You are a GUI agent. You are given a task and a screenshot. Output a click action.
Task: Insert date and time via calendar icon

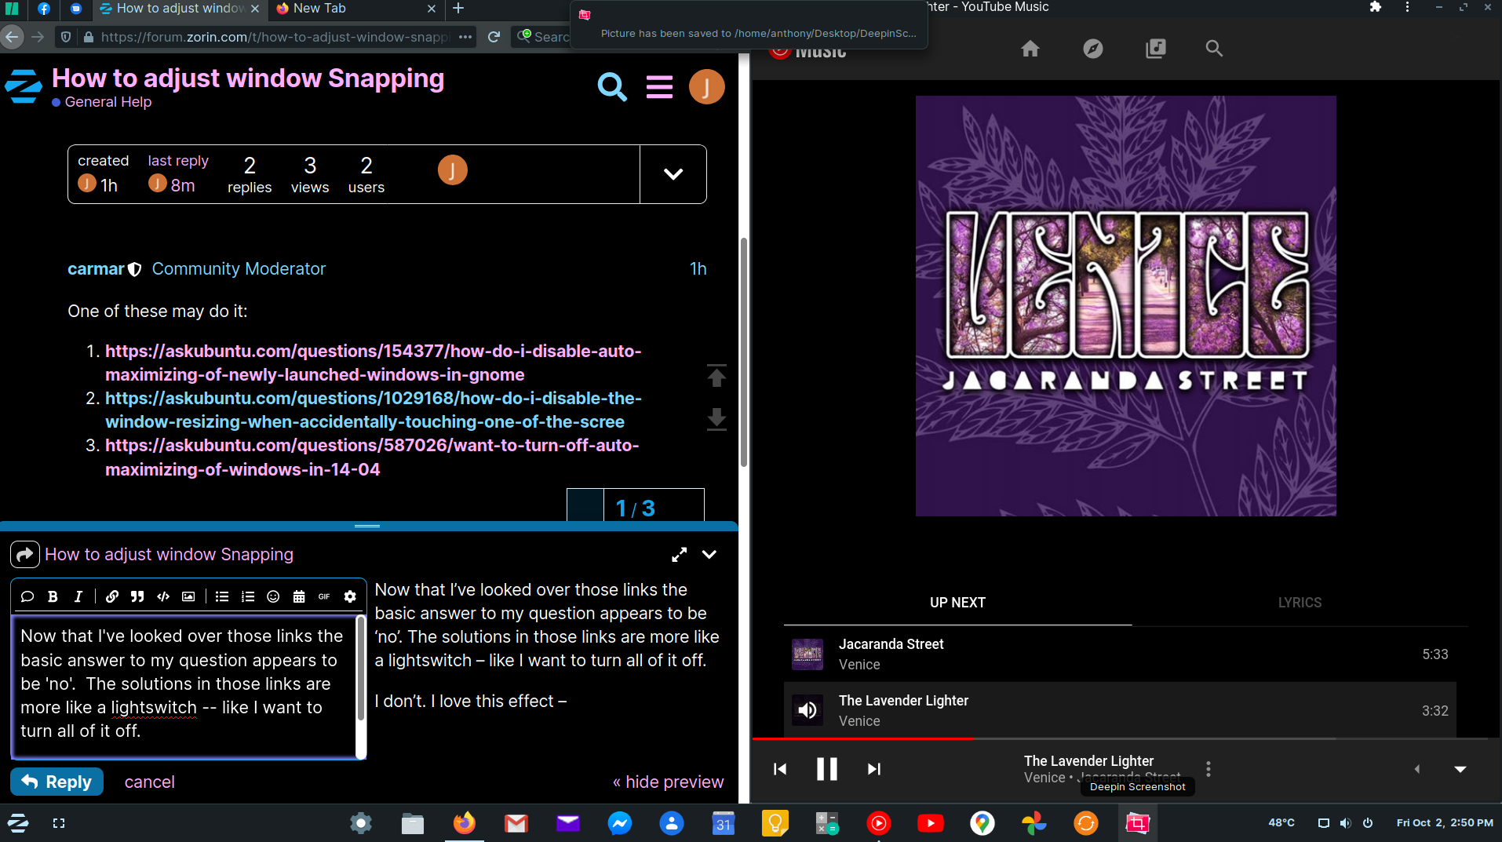coord(299,596)
